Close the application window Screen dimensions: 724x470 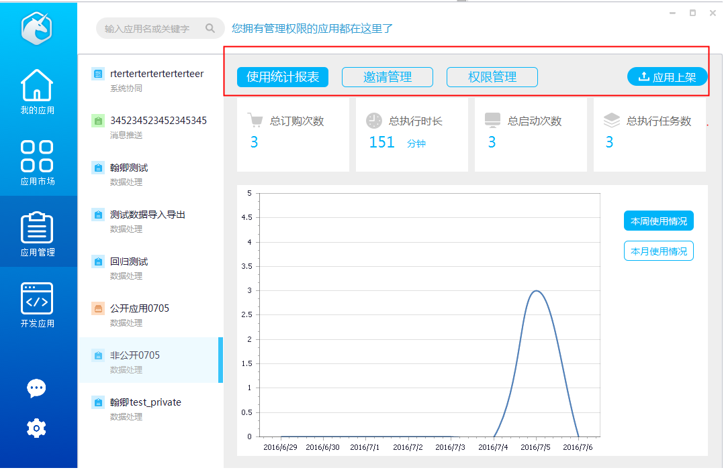click(713, 13)
